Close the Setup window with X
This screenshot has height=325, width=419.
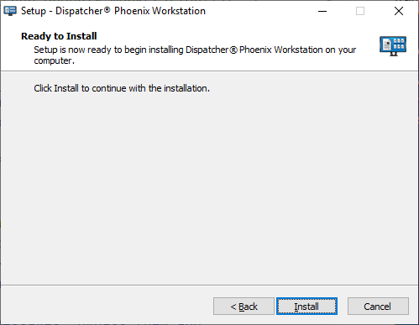click(x=399, y=11)
